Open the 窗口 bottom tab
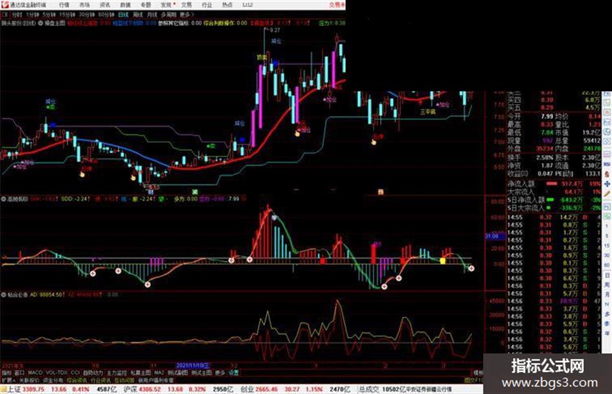The width and height of the screenshot is (612, 394). click(19, 373)
